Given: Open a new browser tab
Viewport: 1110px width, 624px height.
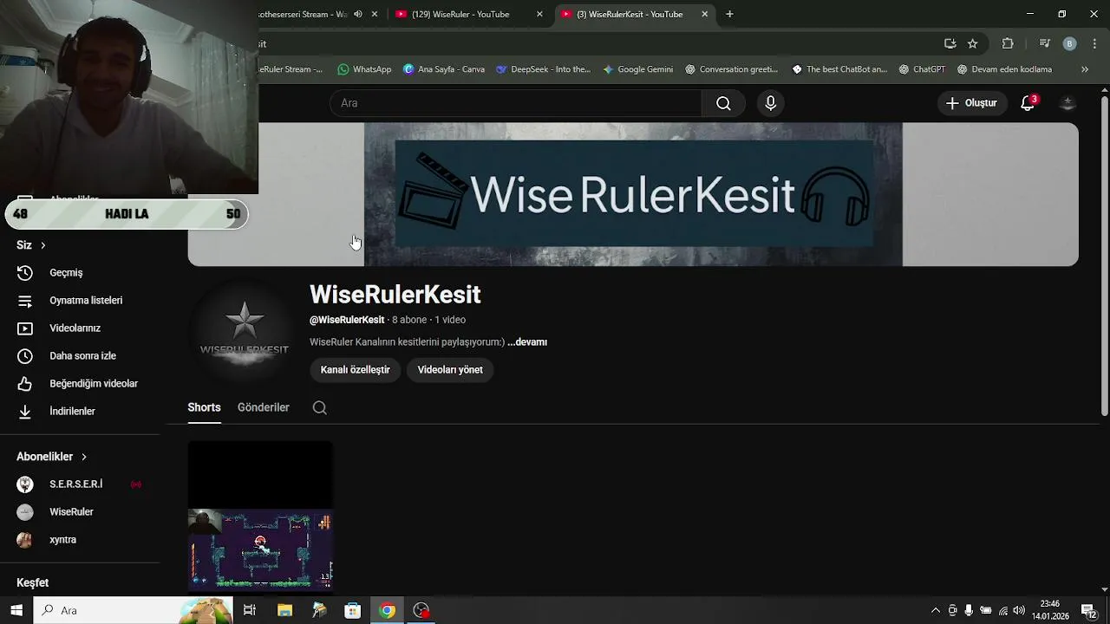Looking at the screenshot, I should click(x=729, y=15).
